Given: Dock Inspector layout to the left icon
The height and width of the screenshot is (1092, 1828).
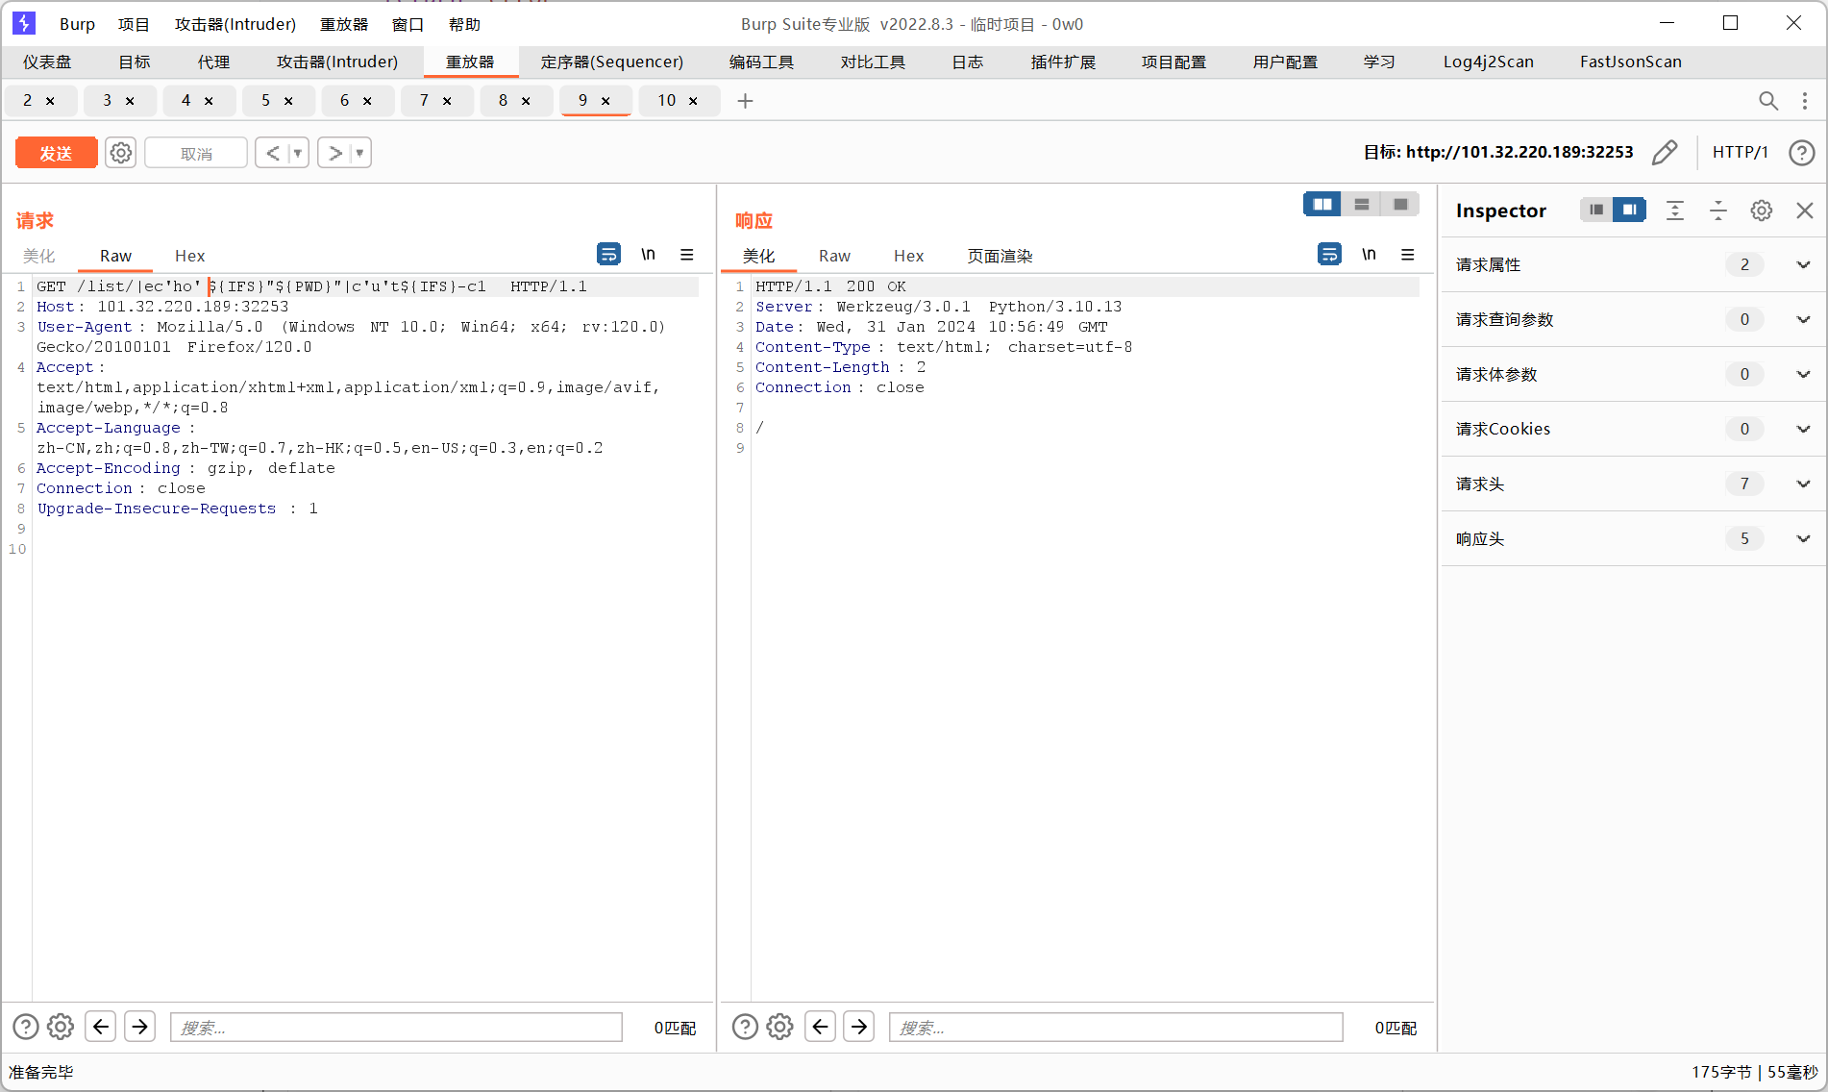Looking at the screenshot, I should pyautogui.click(x=1596, y=210).
